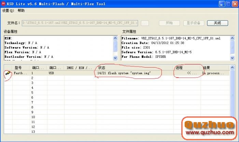Click the 文件名 path input field

[80, 23]
